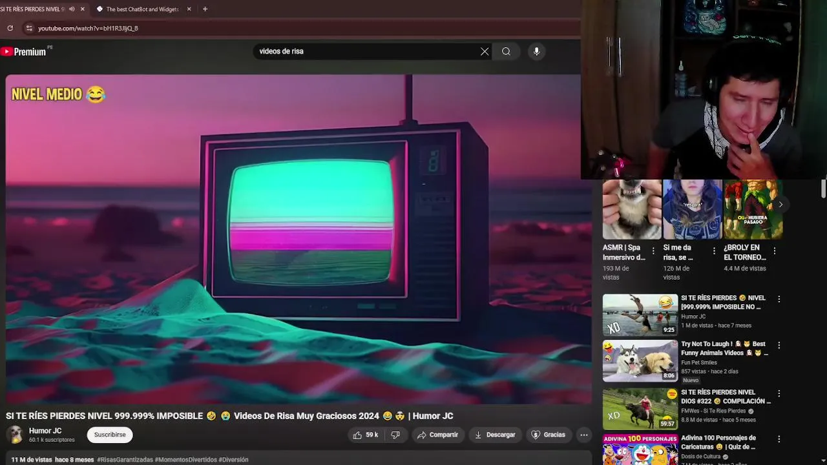Subscribe with the Suscribirse button
This screenshot has width=827, height=465.
(x=110, y=435)
